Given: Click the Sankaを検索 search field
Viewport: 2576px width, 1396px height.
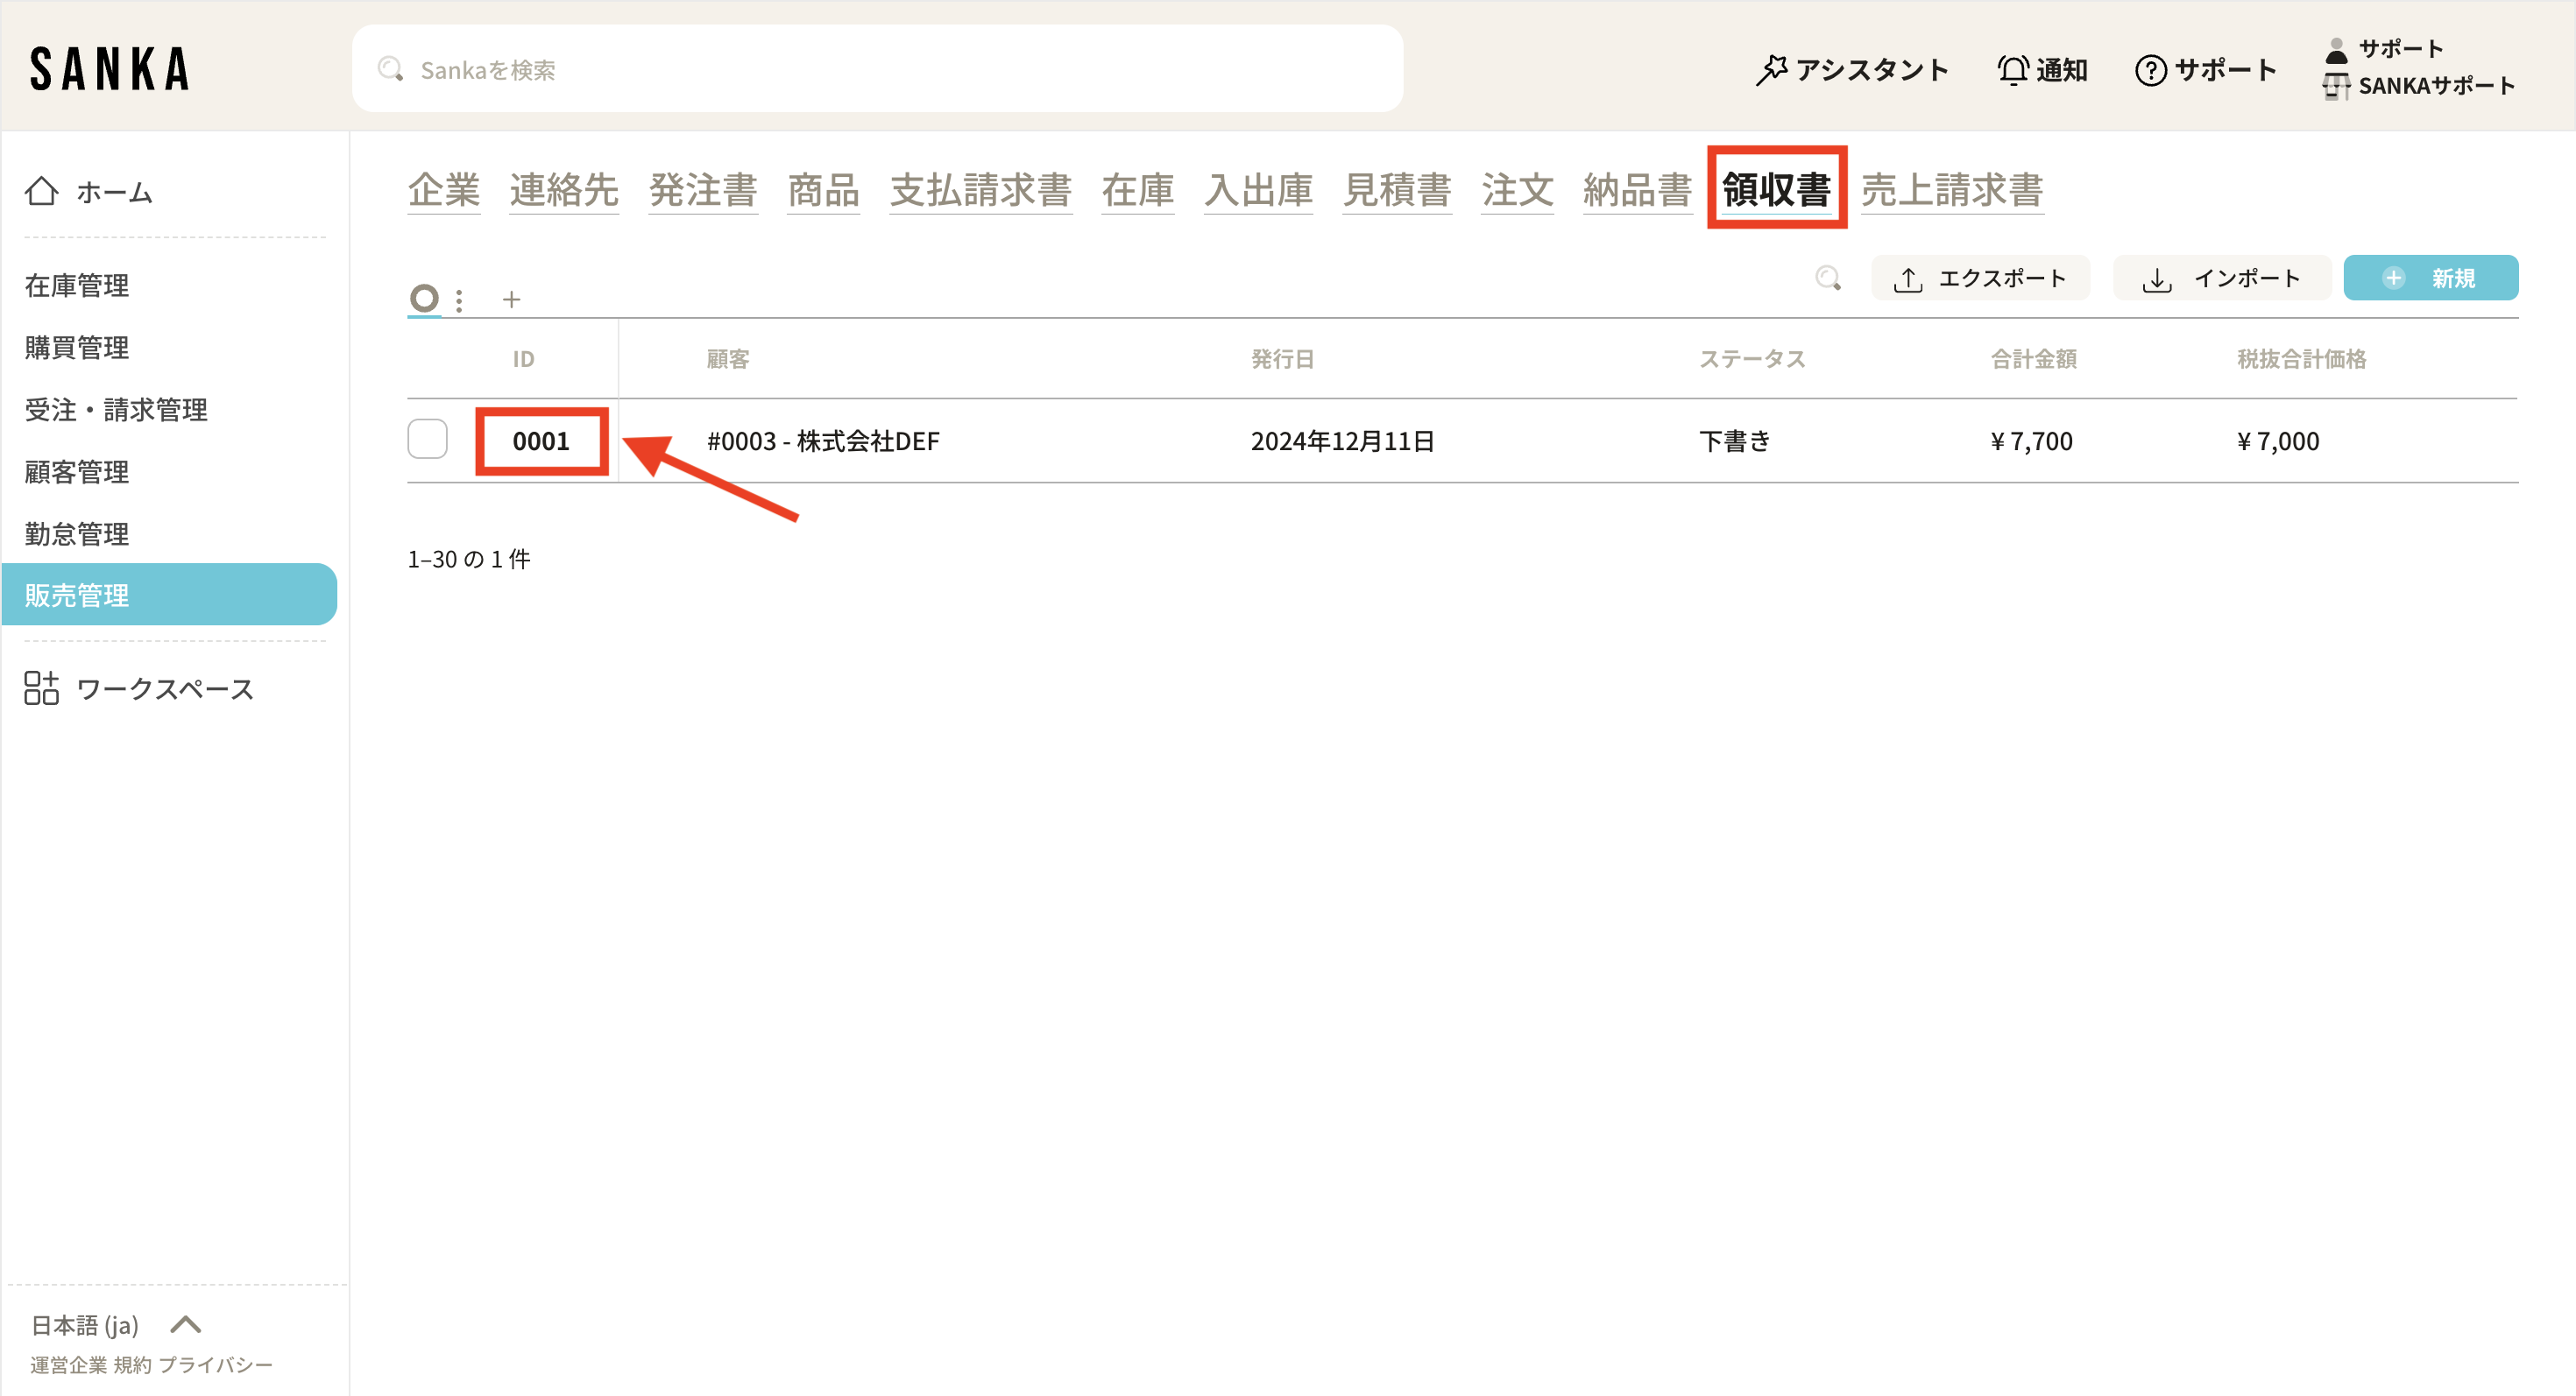Looking at the screenshot, I should tap(876, 70).
